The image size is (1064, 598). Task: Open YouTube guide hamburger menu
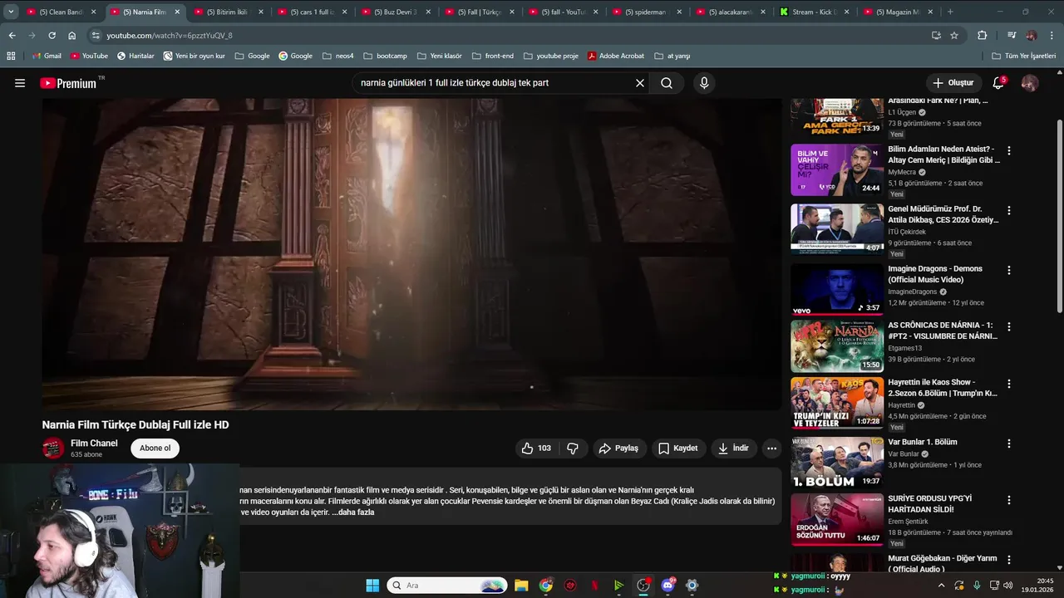[20, 83]
